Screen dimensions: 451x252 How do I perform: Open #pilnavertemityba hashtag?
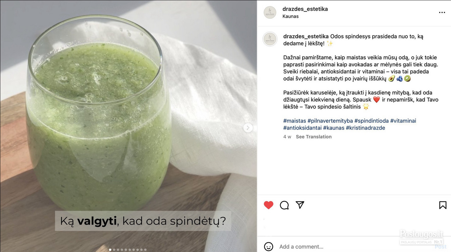pyautogui.click(x=330, y=121)
